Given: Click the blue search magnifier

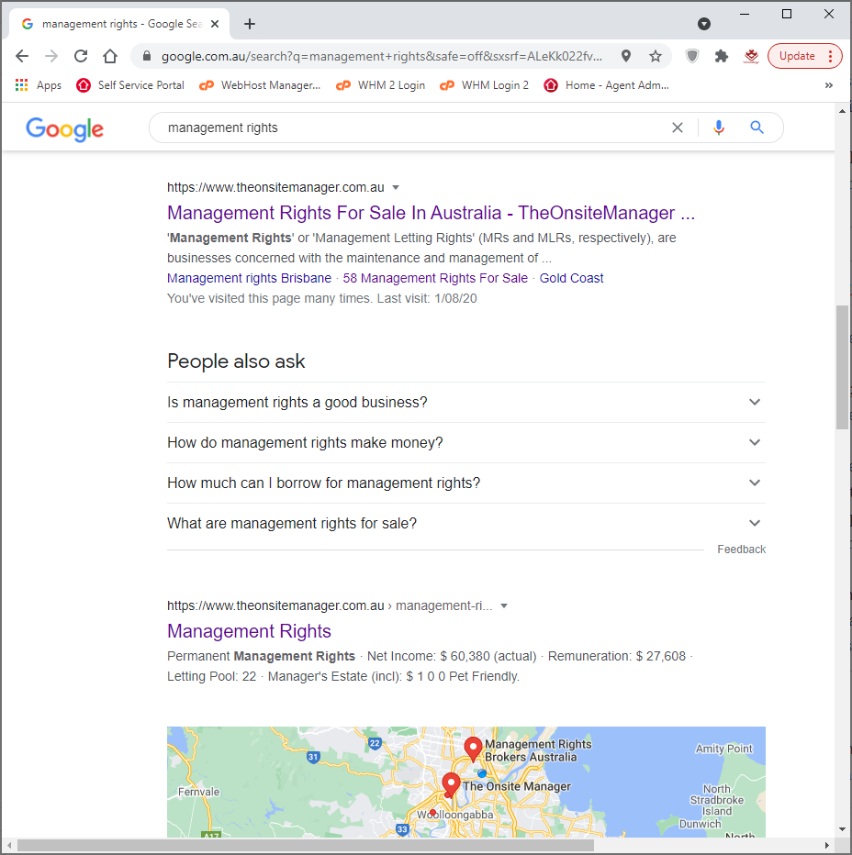Looking at the screenshot, I should point(757,128).
